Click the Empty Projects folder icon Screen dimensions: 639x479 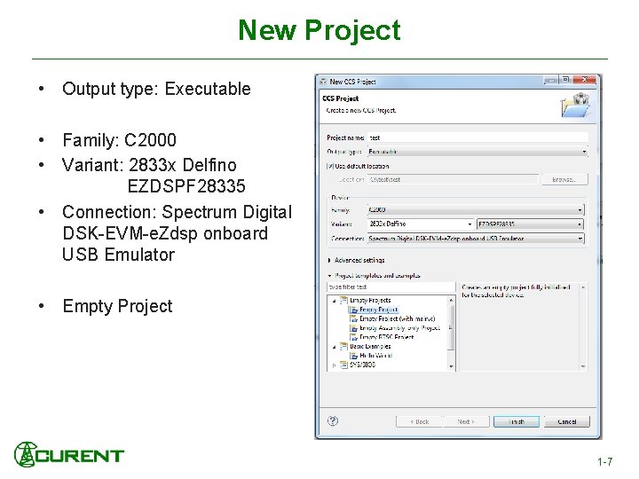click(343, 301)
